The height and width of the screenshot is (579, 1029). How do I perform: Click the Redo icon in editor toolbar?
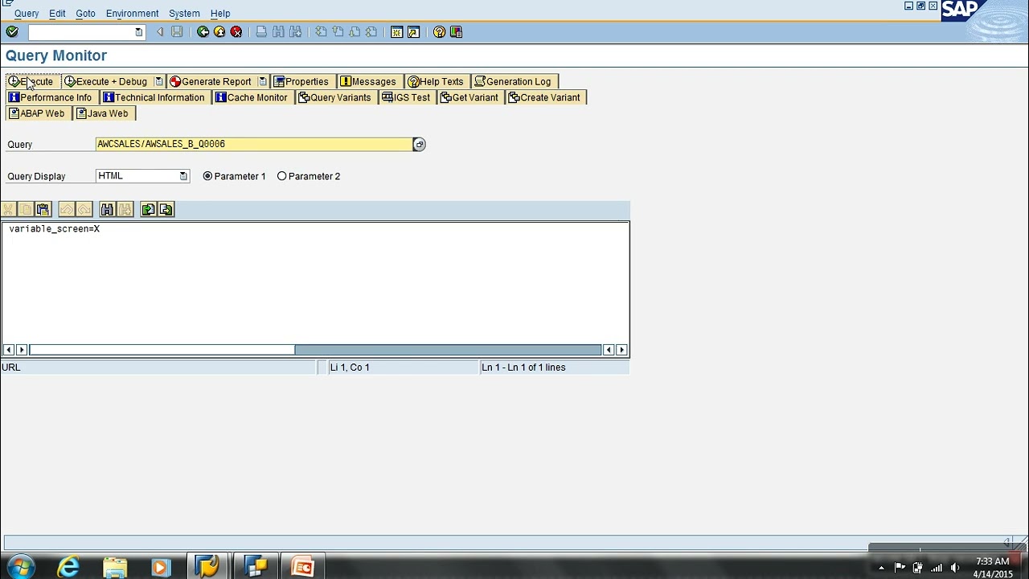tap(84, 210)
